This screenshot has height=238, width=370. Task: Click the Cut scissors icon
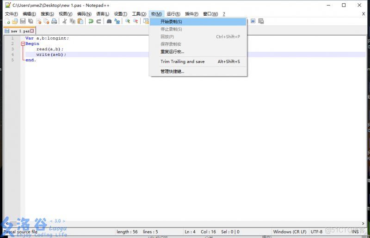64,21
